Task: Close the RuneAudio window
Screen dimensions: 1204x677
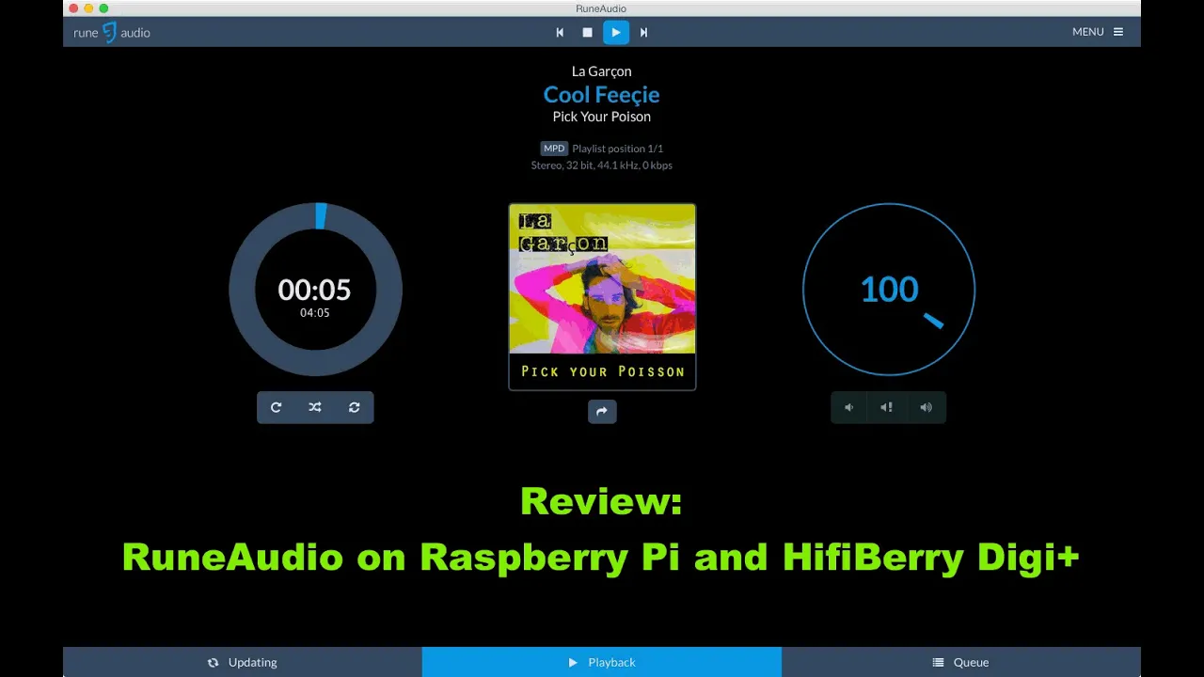Action: click(73, 8)
